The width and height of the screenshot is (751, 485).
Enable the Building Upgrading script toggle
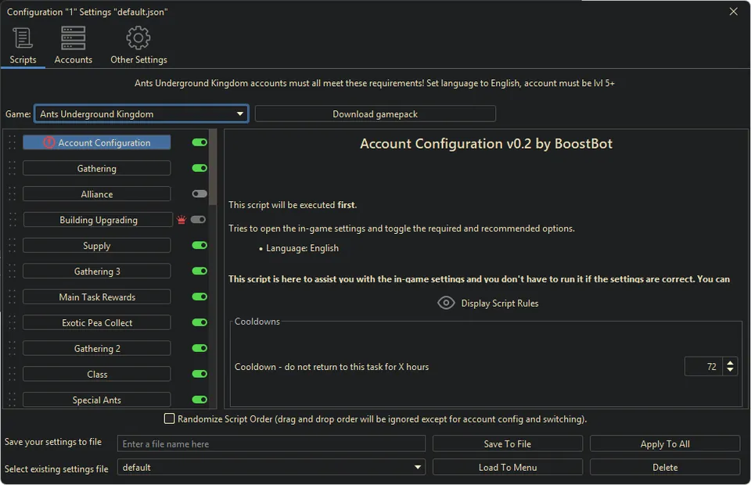point(198,220)
